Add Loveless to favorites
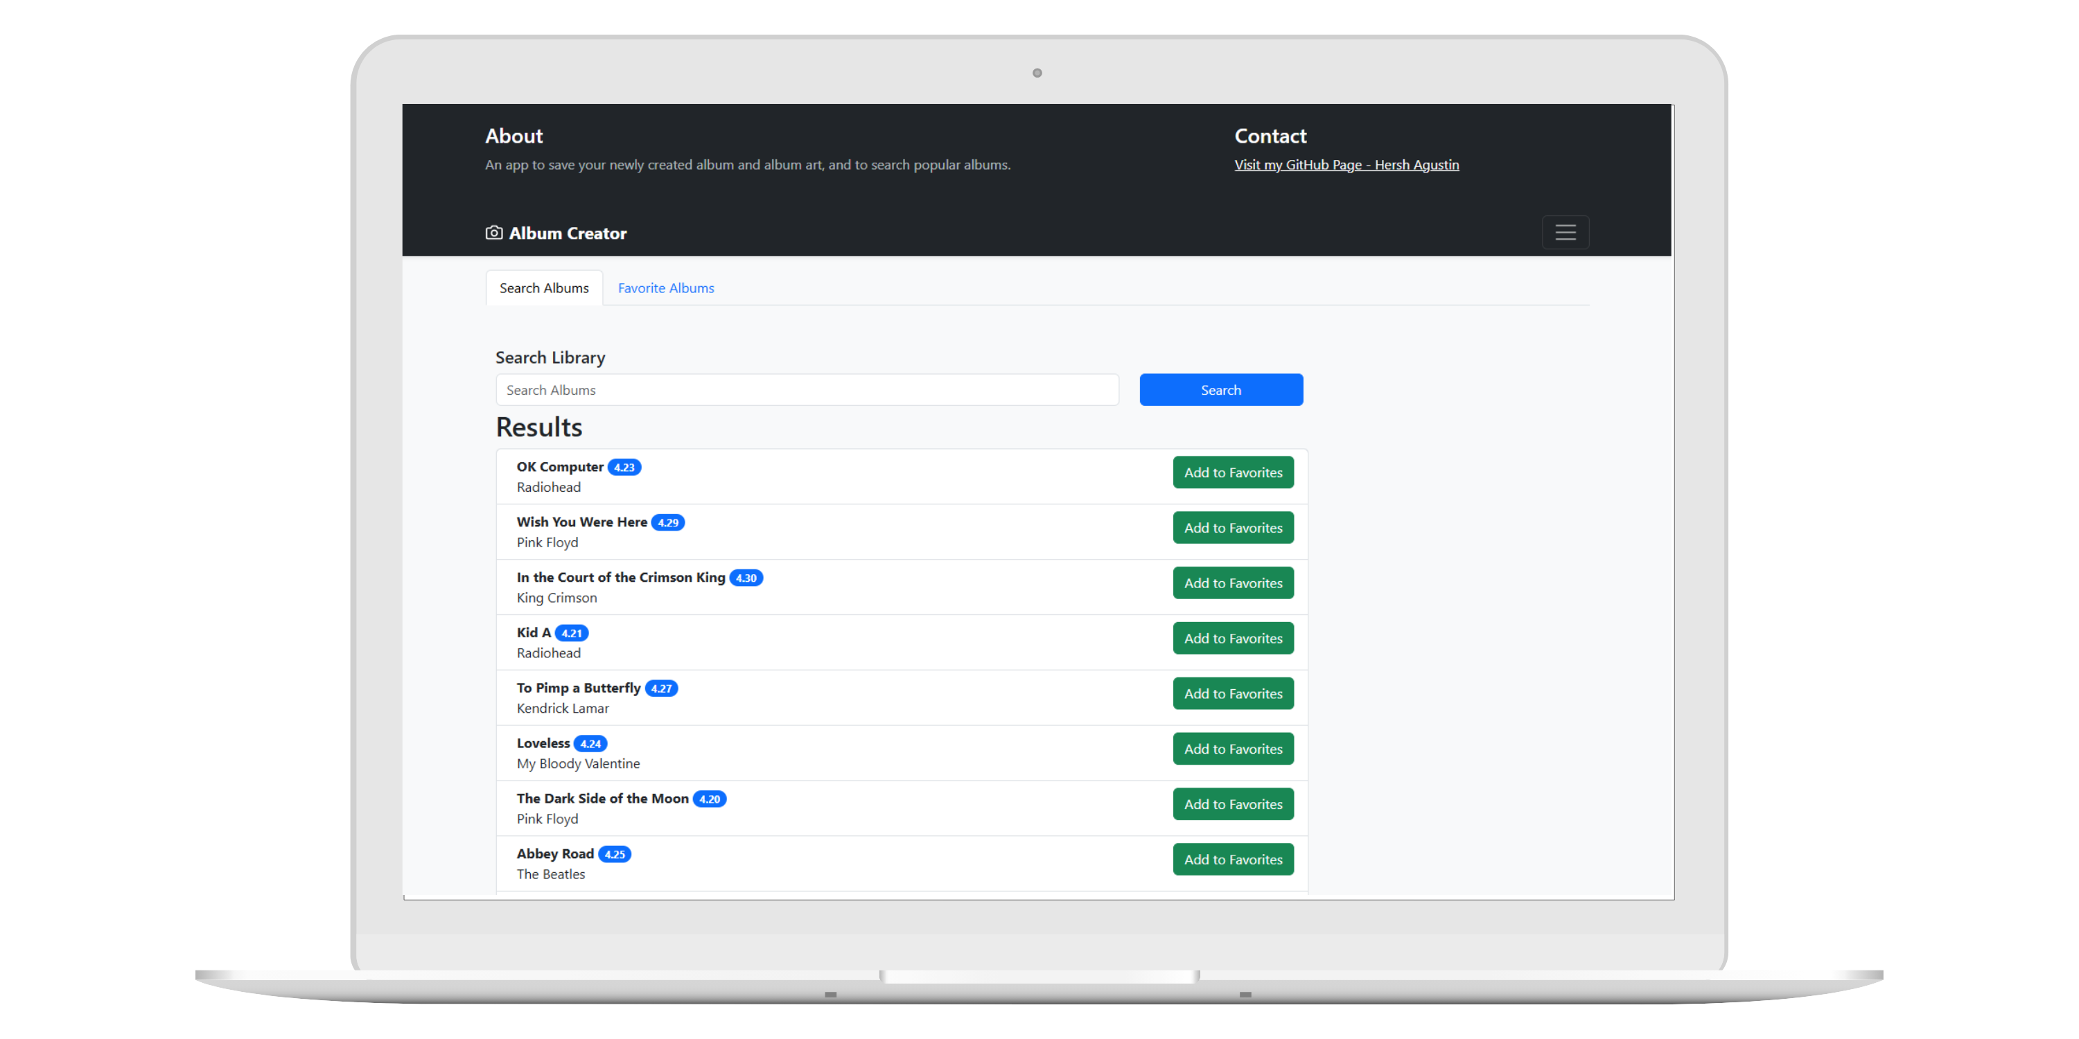Image resolution: width=2079 pixels, height=1039 pixels. point(1232,749)
